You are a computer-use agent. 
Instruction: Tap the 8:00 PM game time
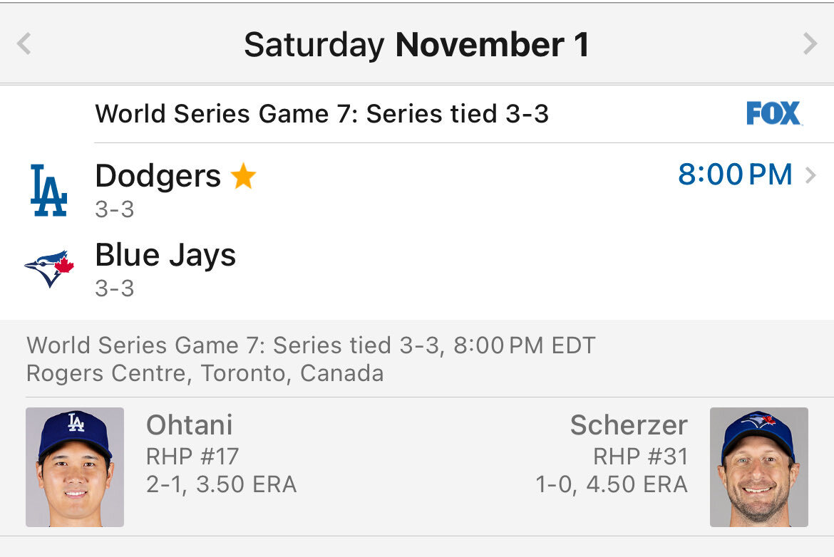coord(734,175)
